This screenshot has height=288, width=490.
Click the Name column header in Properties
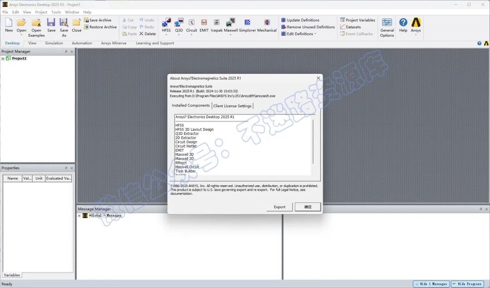tap(13, 178)
